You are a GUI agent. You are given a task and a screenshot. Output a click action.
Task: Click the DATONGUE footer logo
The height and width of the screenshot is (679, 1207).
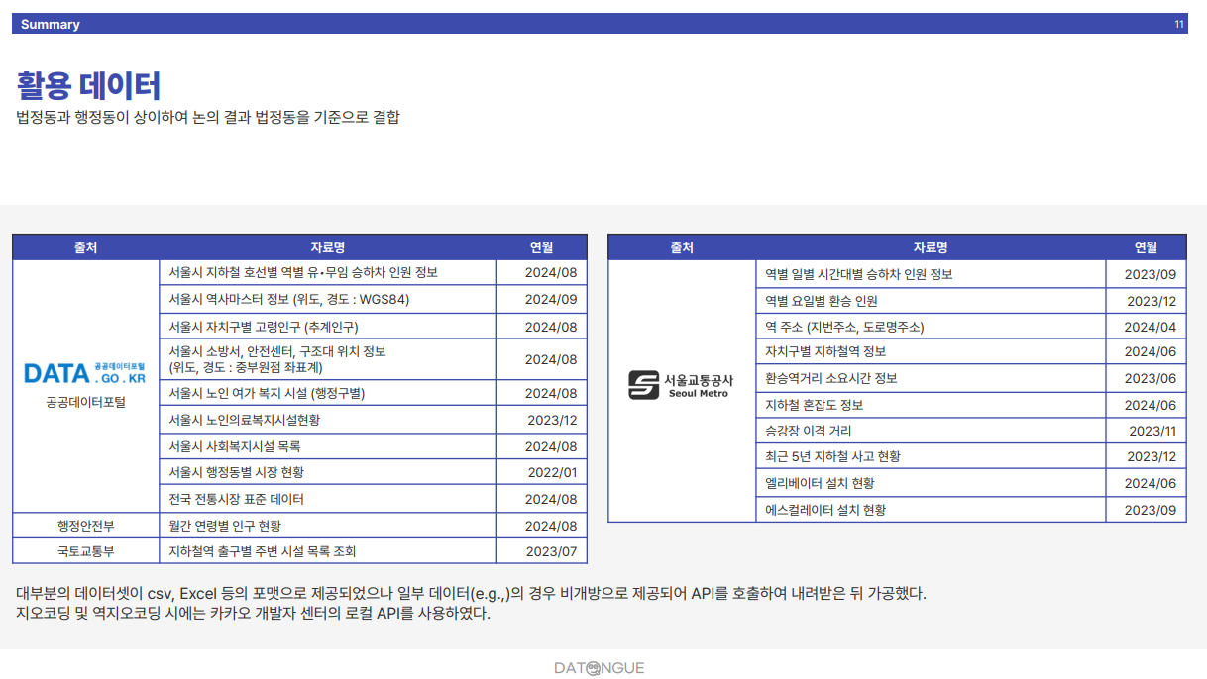(600, 668)
